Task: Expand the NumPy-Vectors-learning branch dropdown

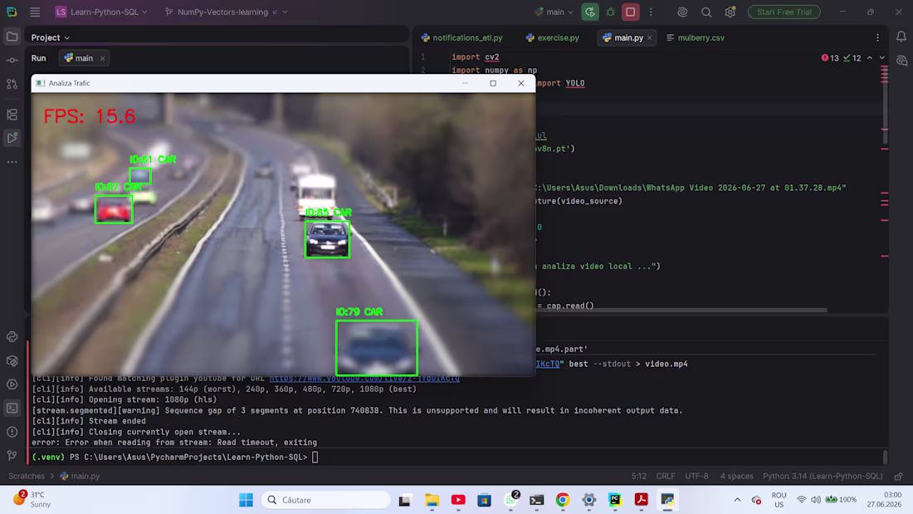Action: click(227, 12)
